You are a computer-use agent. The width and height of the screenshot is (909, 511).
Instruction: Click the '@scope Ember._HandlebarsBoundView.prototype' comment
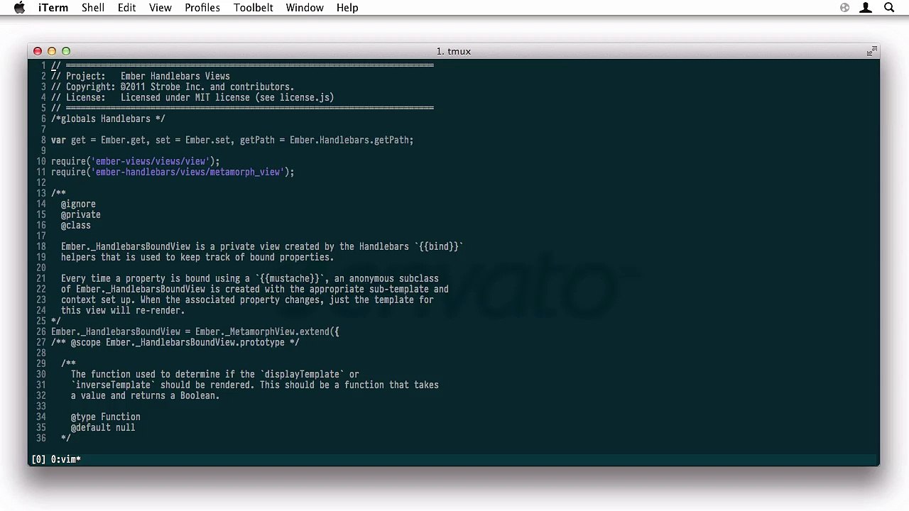175,342
